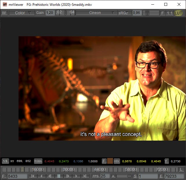
Task: Open the sRGB display dropdown
Action: click(124, 13)
